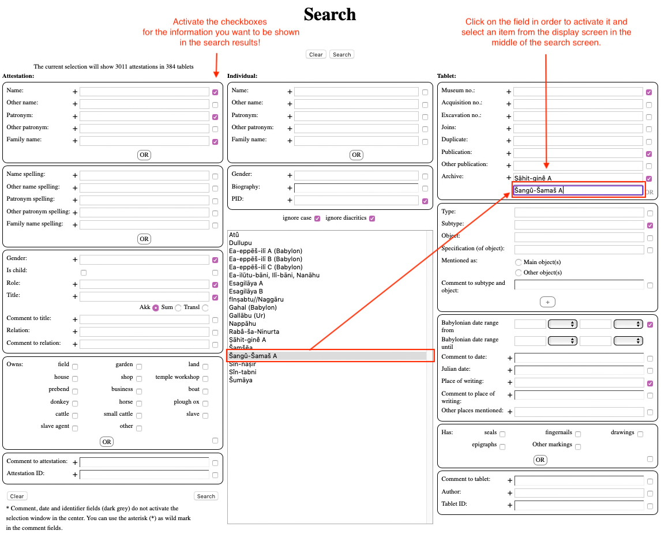The image size is (661, 538).
Task: Click the plus icon beside Attestation Name
Action: tap(75, 92)
